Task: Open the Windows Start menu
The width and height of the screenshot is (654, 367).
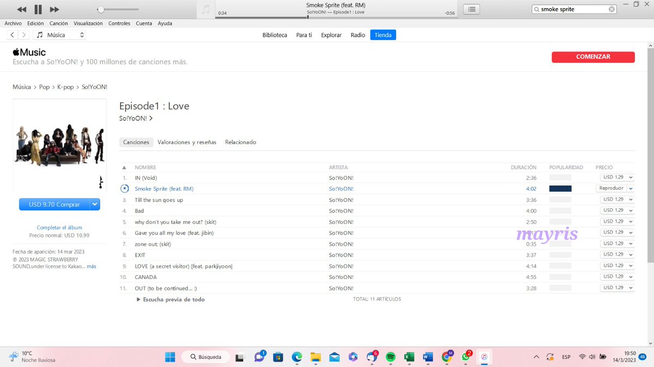Action: point(170,357)
